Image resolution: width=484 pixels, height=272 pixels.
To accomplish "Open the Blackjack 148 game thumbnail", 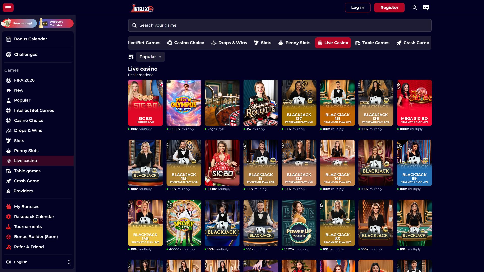I will (x=145, y=223).
